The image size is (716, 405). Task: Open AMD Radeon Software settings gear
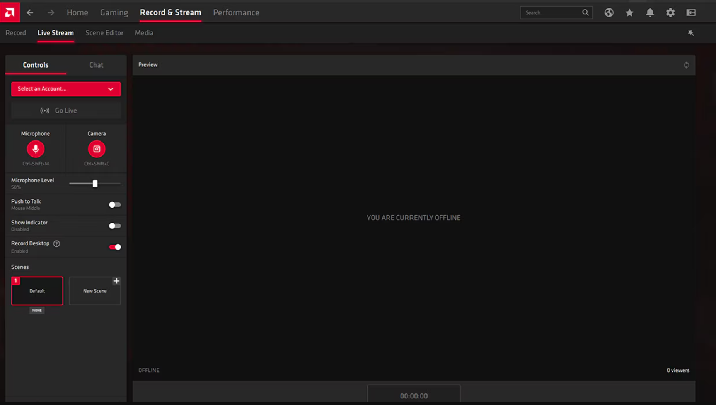(670, 12)
